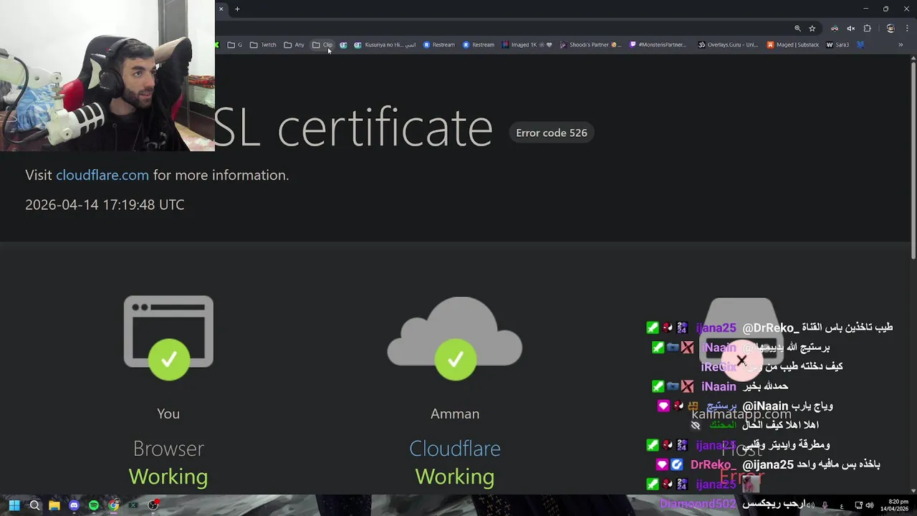Open the network display tray icon
917x516 pixels.
click(858, 505)
